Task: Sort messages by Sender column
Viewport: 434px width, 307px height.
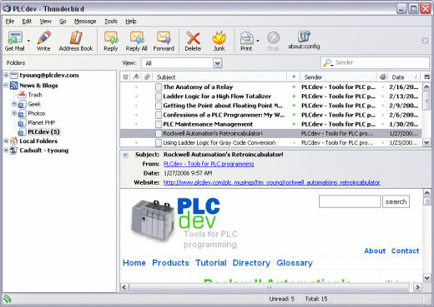Action: pos(338,77)
